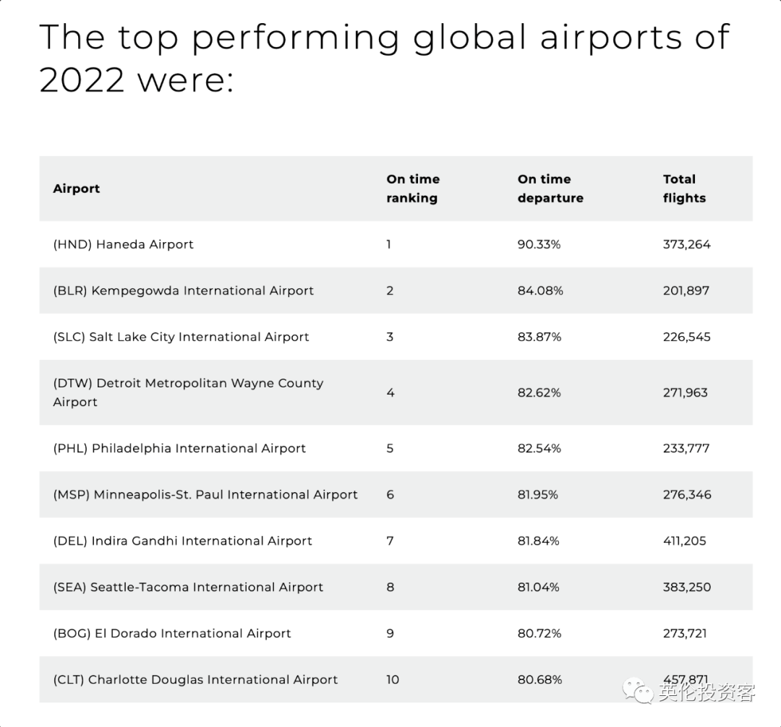Click the page title heading text

click(x=384, y=59)
